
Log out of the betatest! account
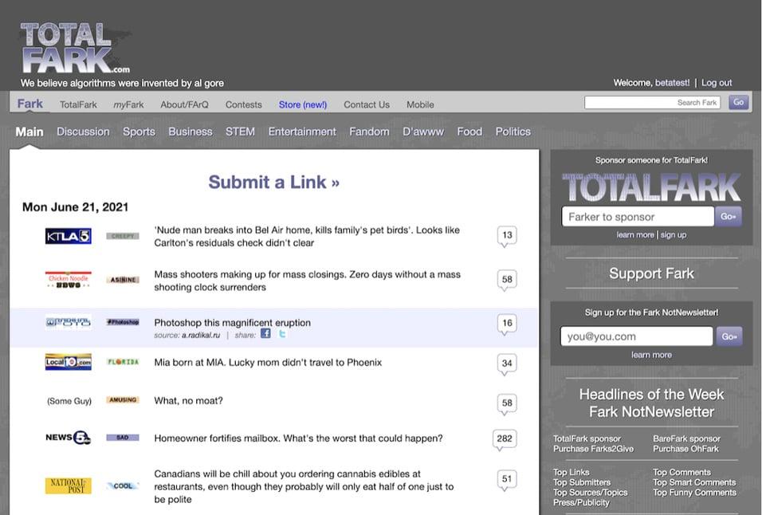[717, 83]
